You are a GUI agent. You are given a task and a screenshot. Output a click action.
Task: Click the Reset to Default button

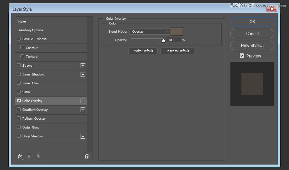click(x=177, y=51)
